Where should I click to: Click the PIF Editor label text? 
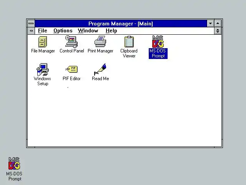pos(71,79)
